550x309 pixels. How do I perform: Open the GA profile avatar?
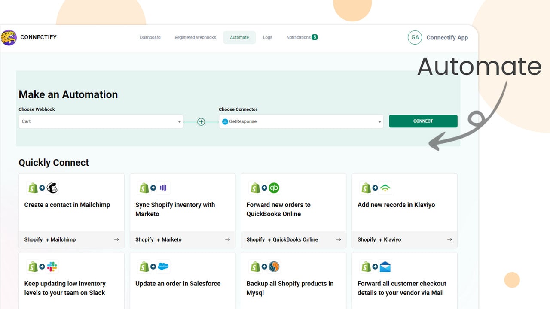click(415, 37)
